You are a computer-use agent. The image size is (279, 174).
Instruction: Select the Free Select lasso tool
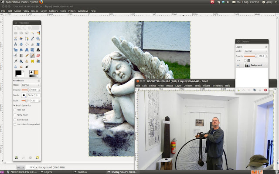[27, 33]
